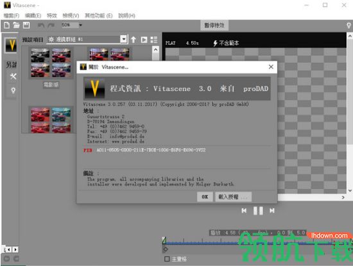Click the up arrow icon beside presets

[133, 40]
